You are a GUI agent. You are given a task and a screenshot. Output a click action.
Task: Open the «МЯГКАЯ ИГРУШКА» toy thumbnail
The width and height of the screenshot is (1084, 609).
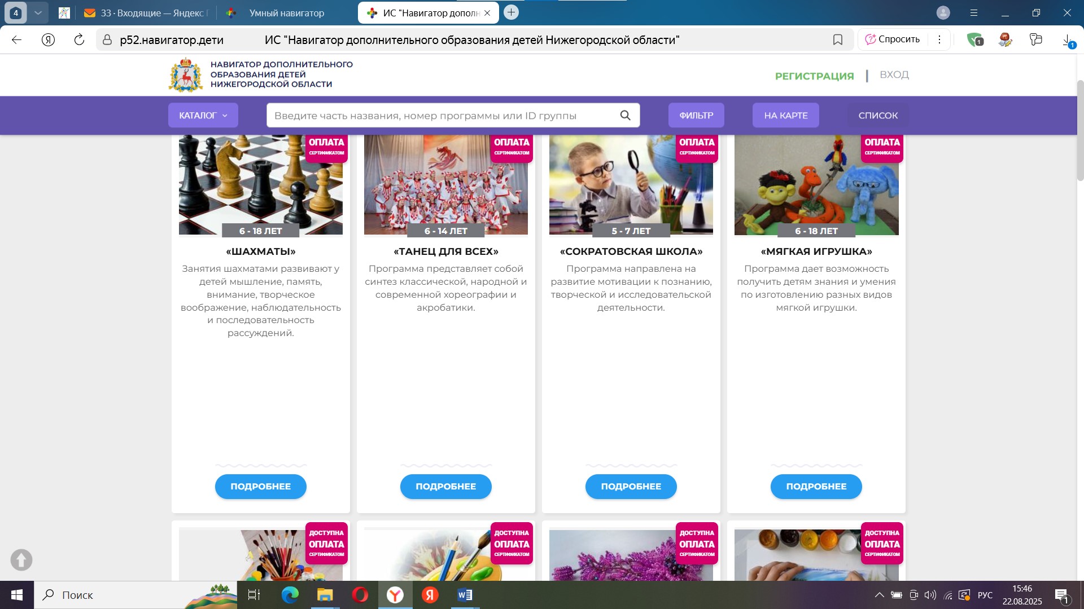coord(816,186)
